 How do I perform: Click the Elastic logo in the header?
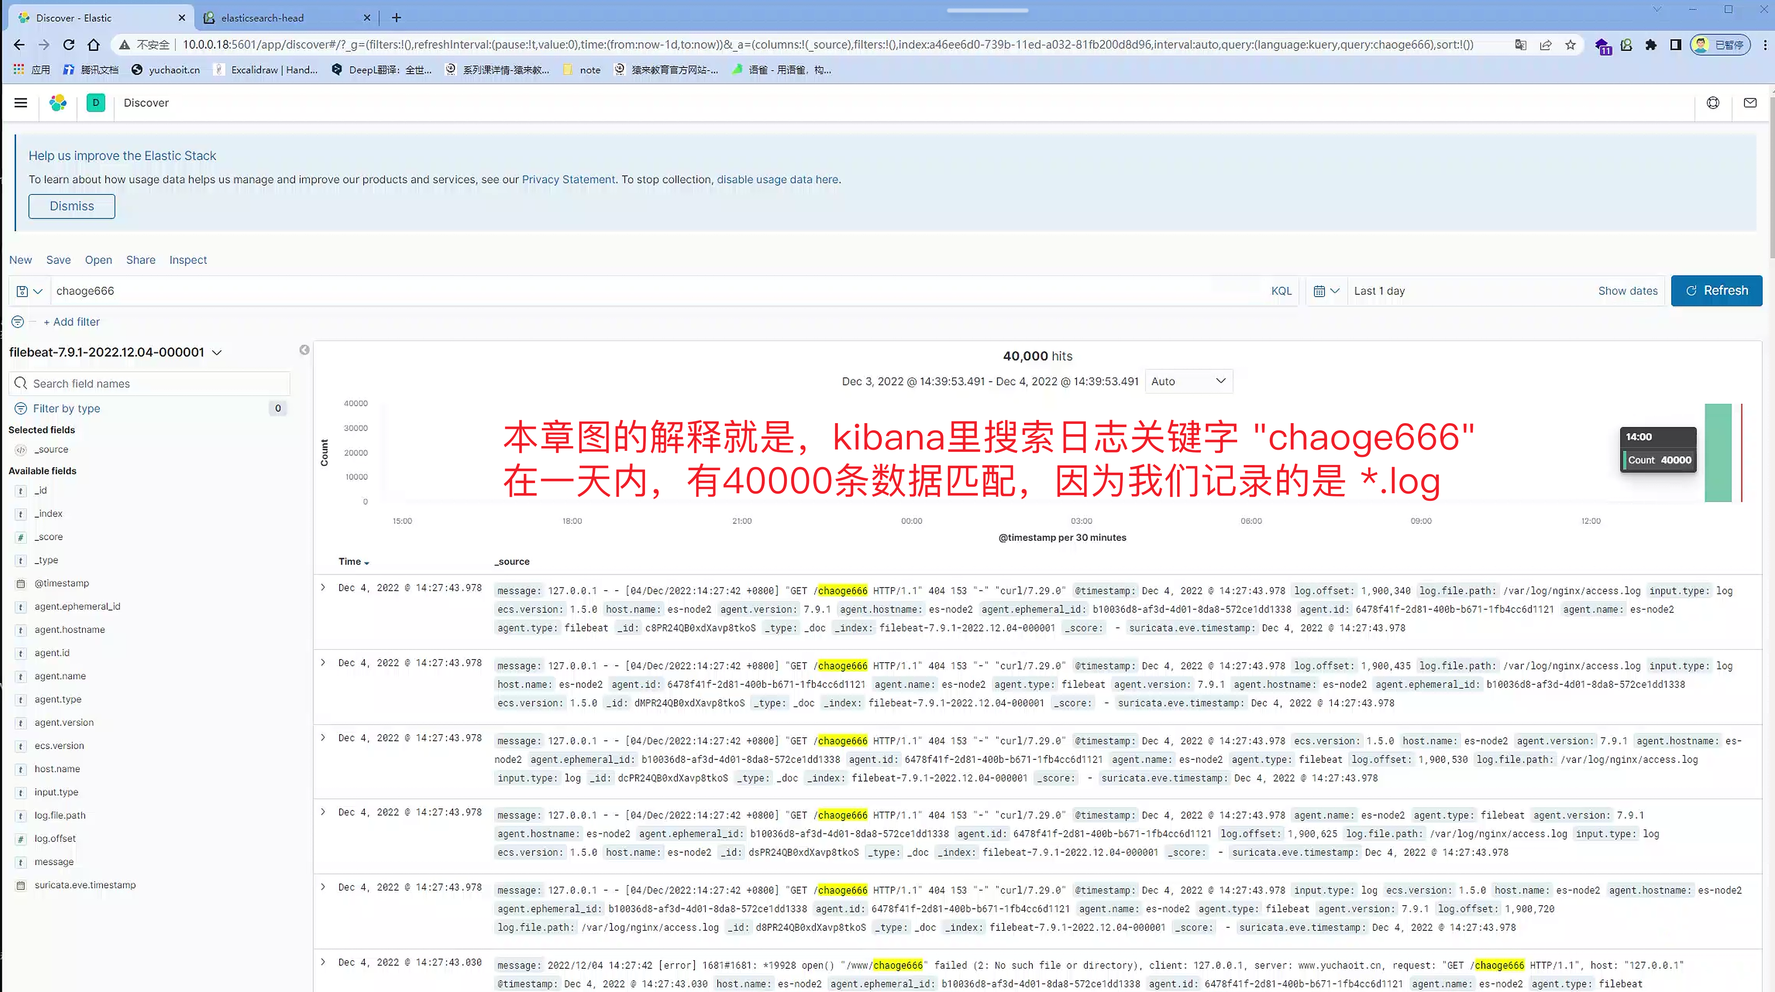tap(58, 103)
